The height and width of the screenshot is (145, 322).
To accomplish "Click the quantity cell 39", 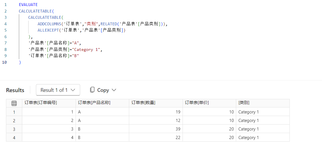I will [156, 129].
